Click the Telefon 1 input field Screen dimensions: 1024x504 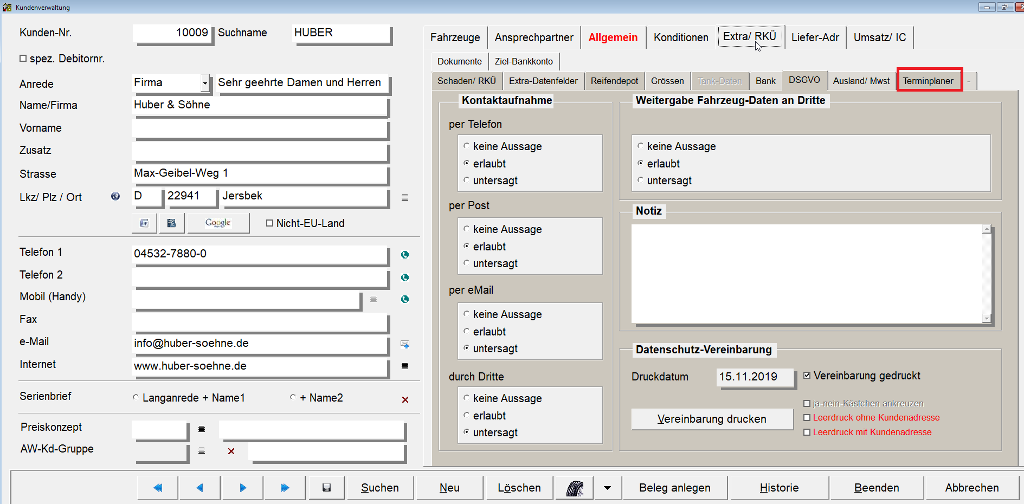pyautogui.click(x=260, y=254)
